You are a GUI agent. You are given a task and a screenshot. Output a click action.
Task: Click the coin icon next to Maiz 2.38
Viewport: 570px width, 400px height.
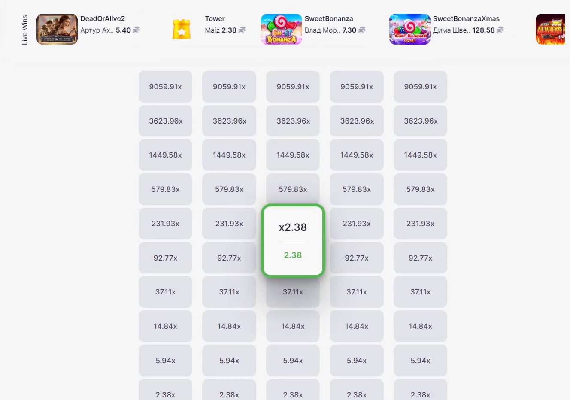click(x=242, y=30)
